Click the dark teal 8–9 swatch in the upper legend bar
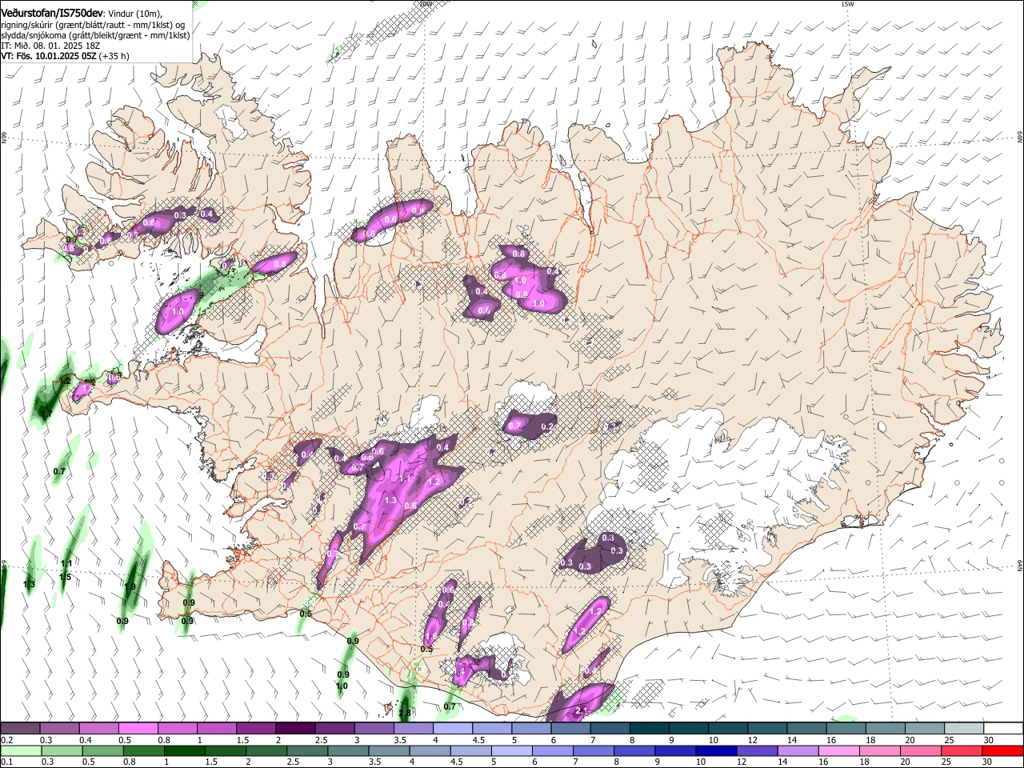 (x=650, y=729)
